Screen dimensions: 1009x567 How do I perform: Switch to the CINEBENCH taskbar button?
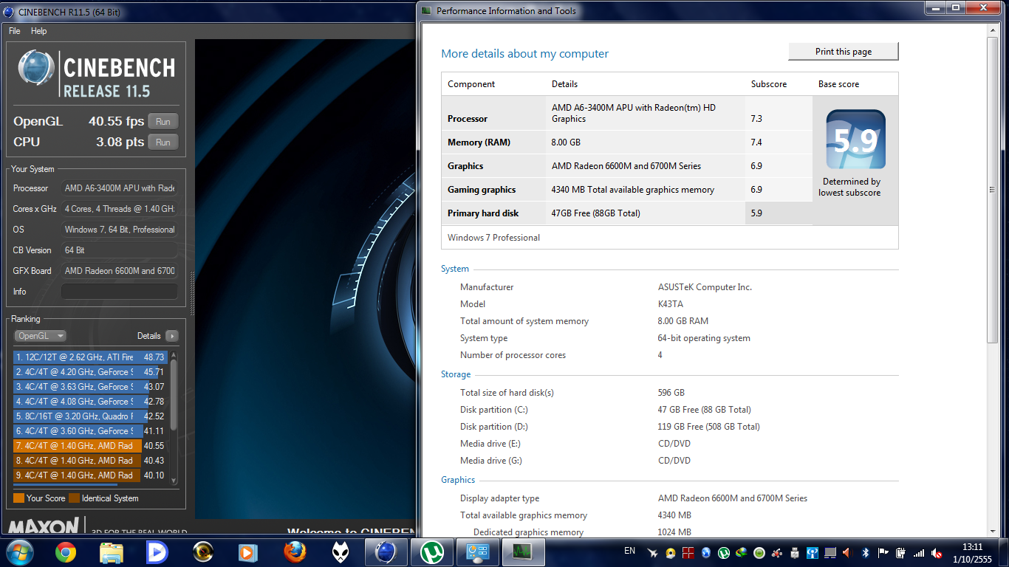tap(386, 552)
